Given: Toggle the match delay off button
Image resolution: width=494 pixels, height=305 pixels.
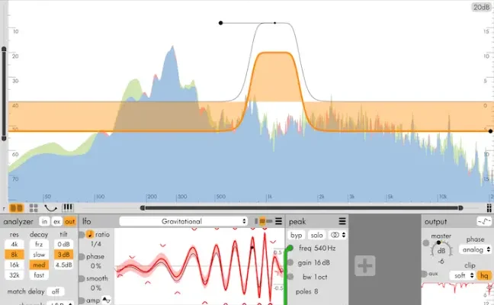Looking at the screenshot, I should 56,291.
